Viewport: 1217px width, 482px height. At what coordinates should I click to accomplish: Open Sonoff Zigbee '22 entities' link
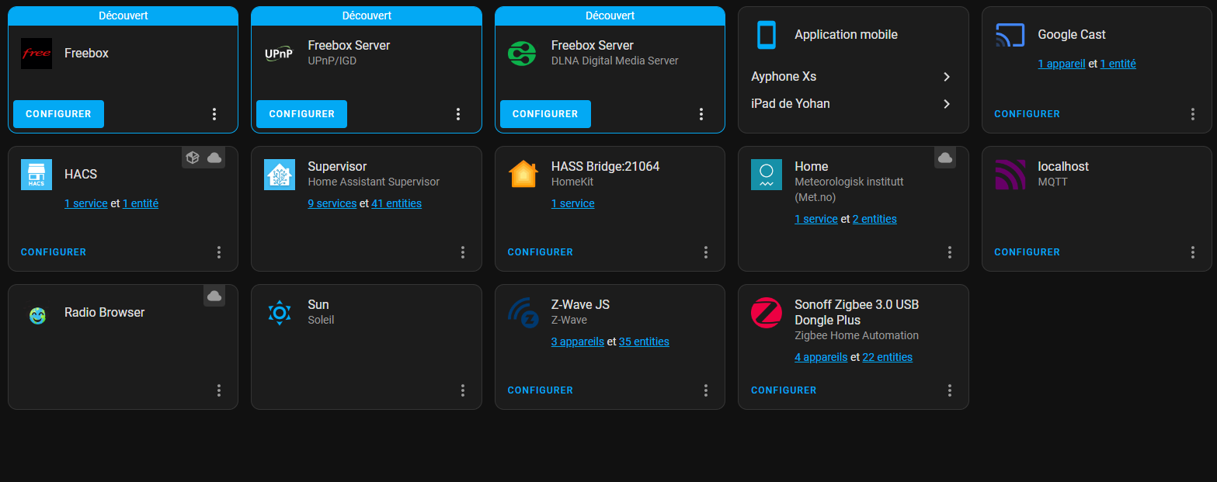pos(888,358)
